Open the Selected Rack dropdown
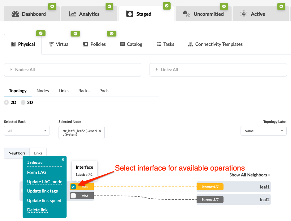The height and width of the screenshot is (221, 291). click(27, 131)
